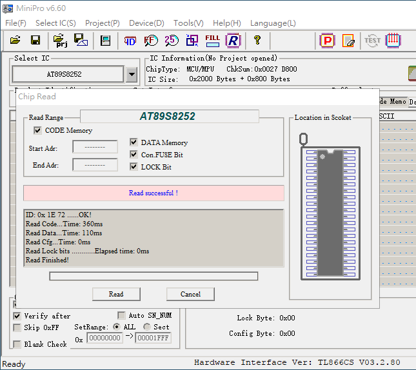Click the chip illustration in socket diagram
The width and height of the screenshot is (416, 370).
(x=331, y=213)
